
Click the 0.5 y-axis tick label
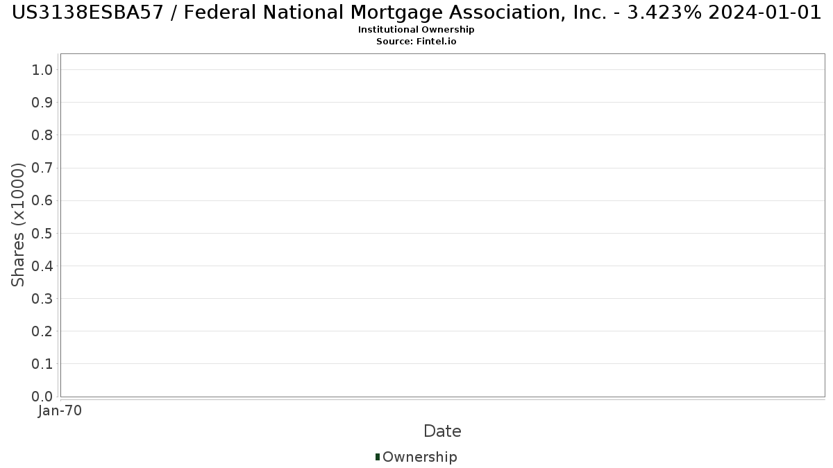pos(42,233)
